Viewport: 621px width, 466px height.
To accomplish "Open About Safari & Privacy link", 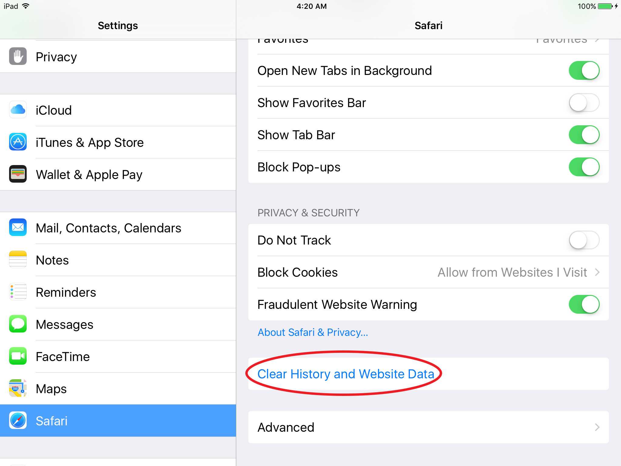I will 312,332.
